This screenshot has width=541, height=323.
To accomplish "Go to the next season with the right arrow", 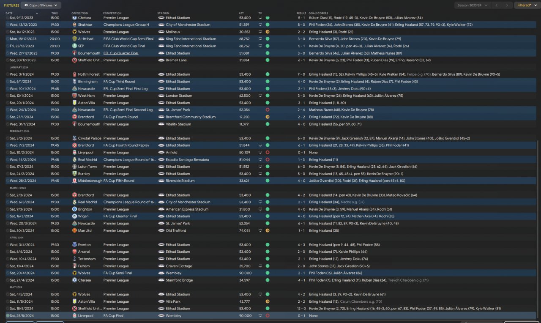I will (507, 5).
